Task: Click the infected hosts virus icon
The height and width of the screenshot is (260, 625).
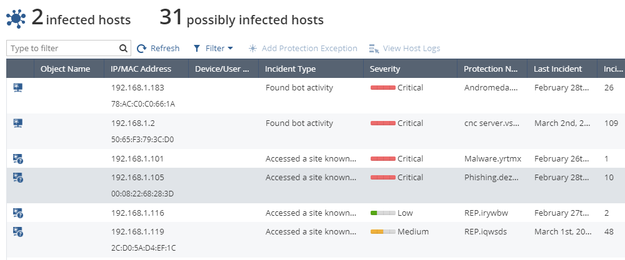Action: [x=16, y=19]
